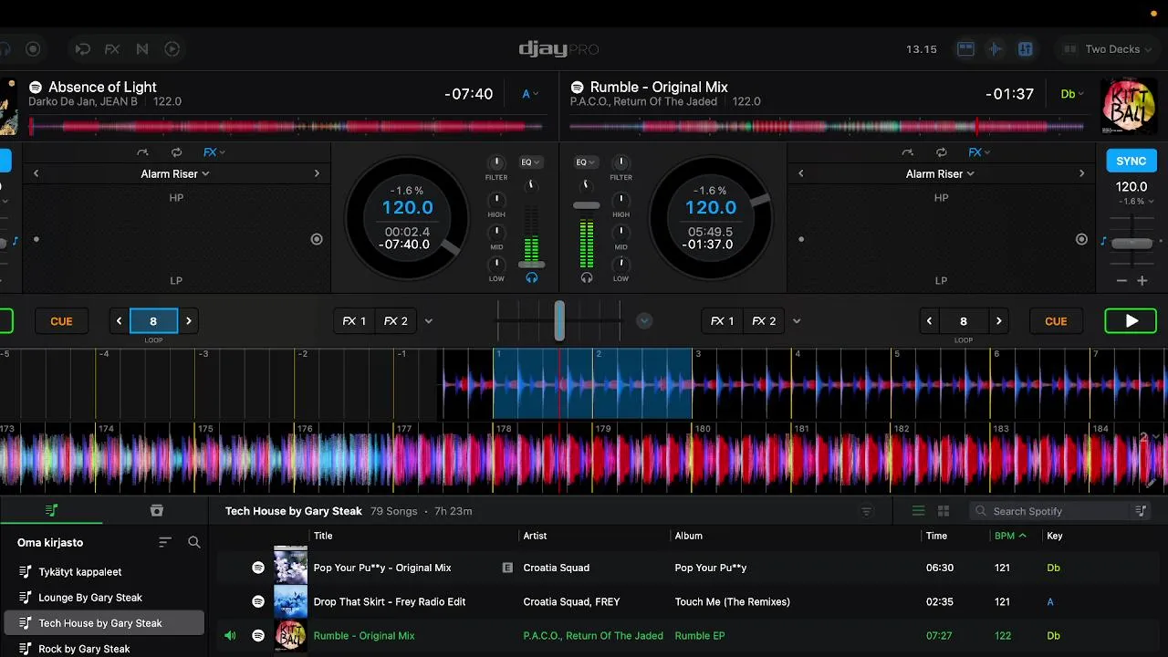Go to next effect on left deck

click(x=317, y=173)
